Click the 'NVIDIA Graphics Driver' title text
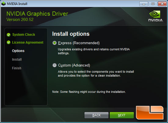Image resolution: width=168 pixels, height=123 pixels. pyautogui.click(x=37, y=14)
